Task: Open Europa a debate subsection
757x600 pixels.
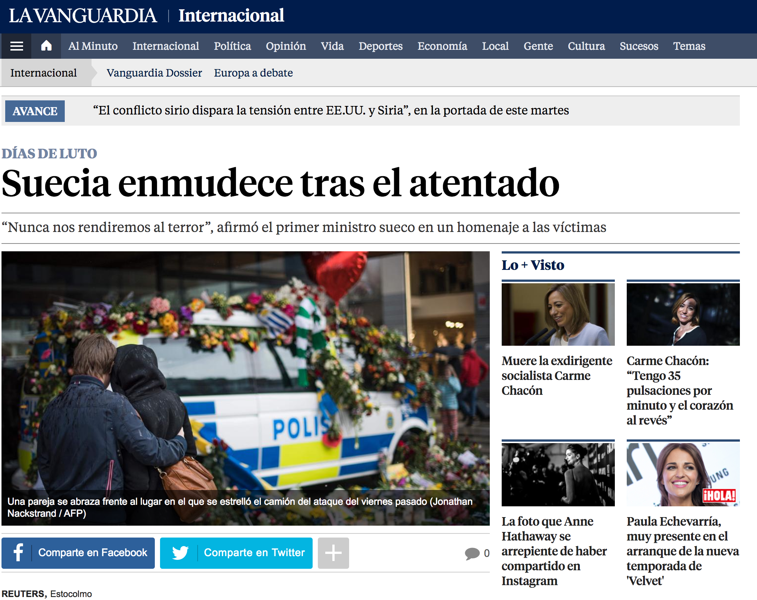Action: tap(253, 73)
